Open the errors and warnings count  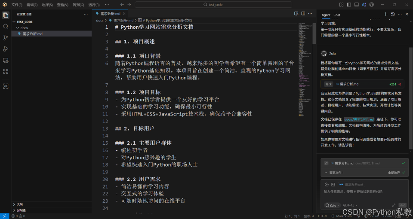(18, 216)
